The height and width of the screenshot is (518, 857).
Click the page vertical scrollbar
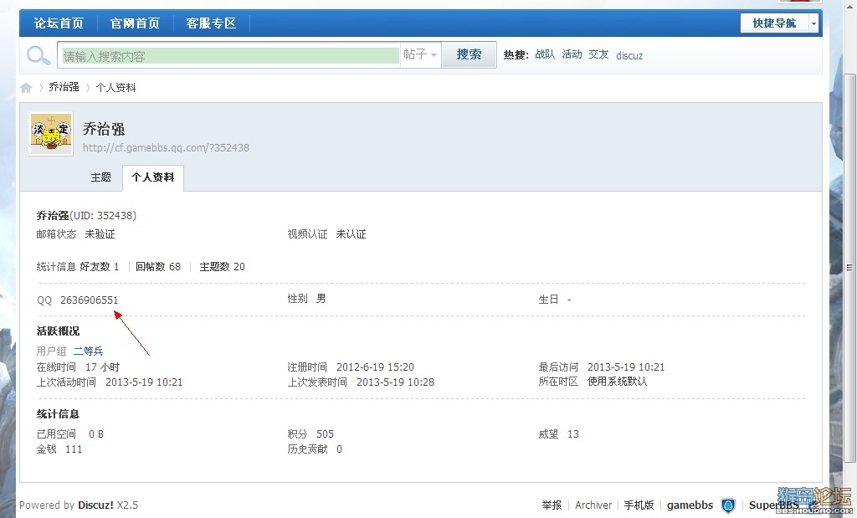849,267
